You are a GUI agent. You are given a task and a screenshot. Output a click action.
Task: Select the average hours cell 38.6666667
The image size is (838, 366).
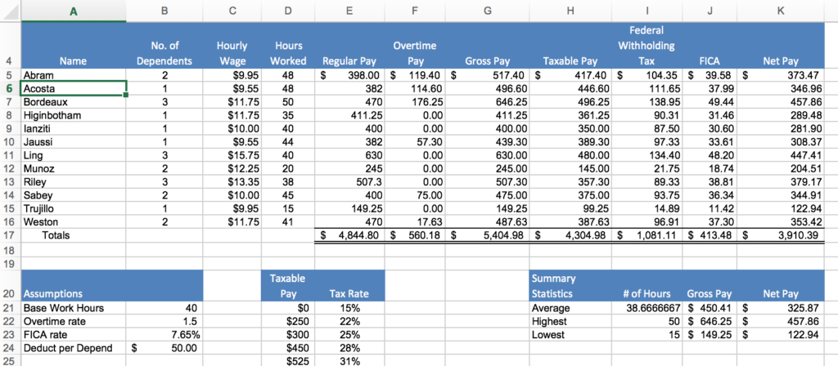pyautogui.click(x=647, y=308)
